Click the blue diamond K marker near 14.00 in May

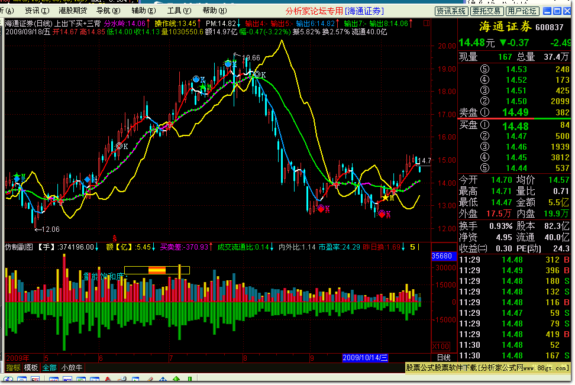pyautogui.click(x=88, y=179)
